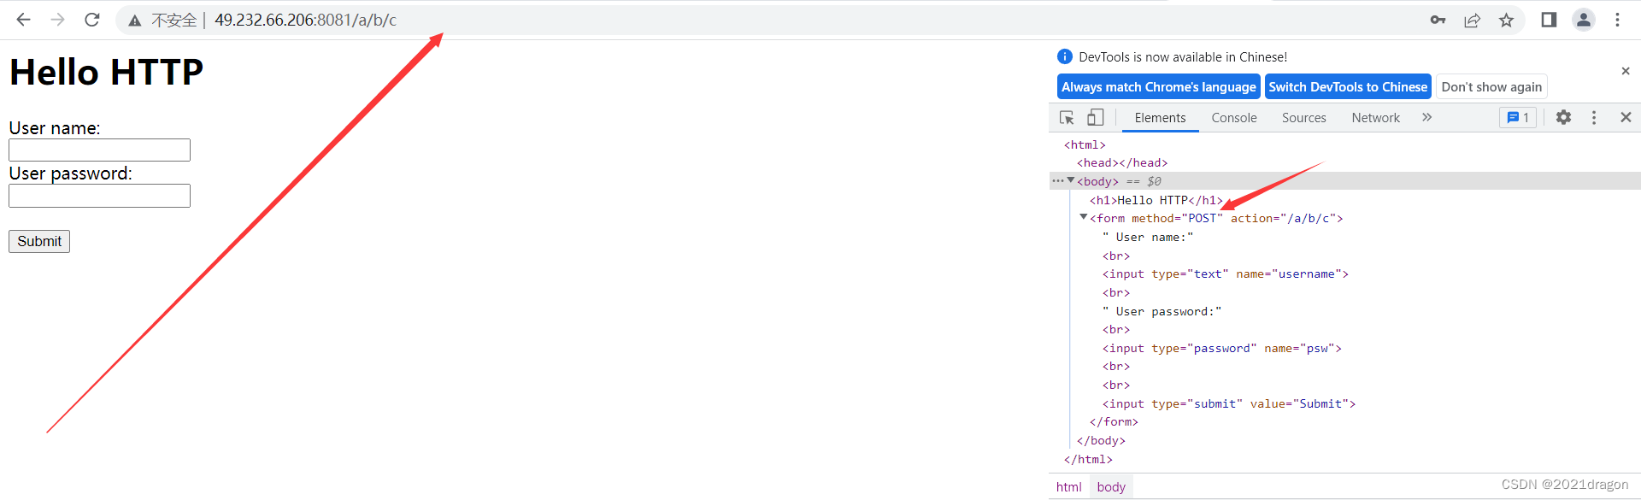Toggle device toolbar emulation
Image resolution: width=1641 pixels, height=500 pixels.
1095,118
